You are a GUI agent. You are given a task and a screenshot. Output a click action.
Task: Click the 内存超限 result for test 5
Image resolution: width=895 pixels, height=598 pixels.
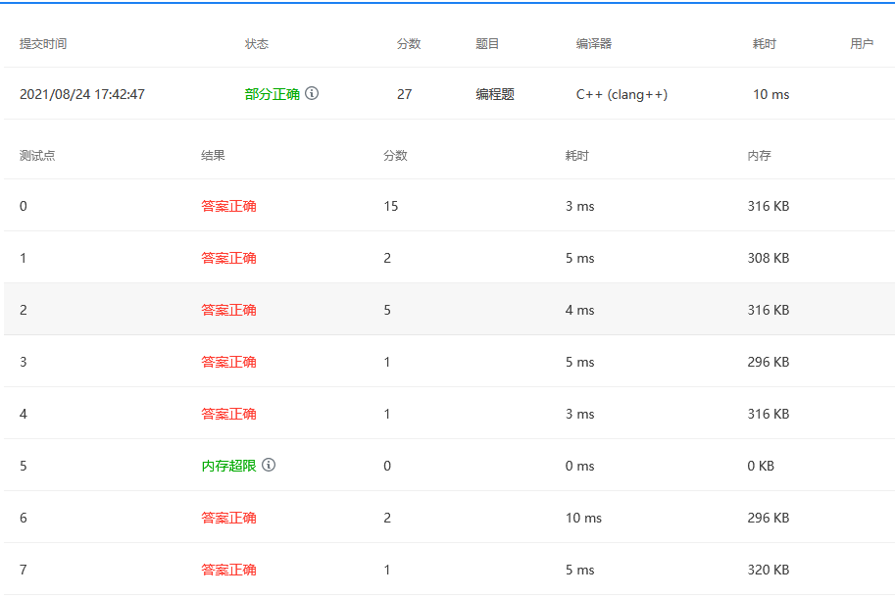tap(228, 466)
